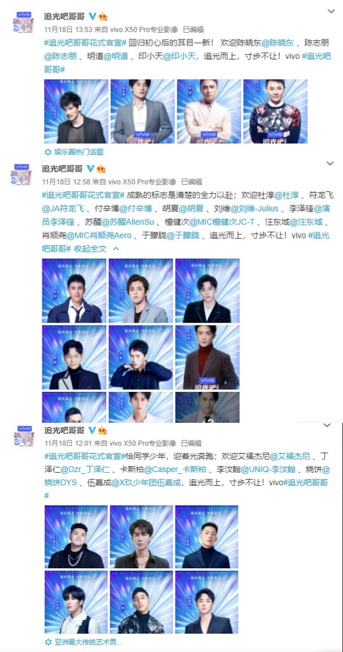The height and width of the screenshot is (652, 343).
Task: Open the 娱乐圈热门话题 topic link
Action: click(79, 152)
